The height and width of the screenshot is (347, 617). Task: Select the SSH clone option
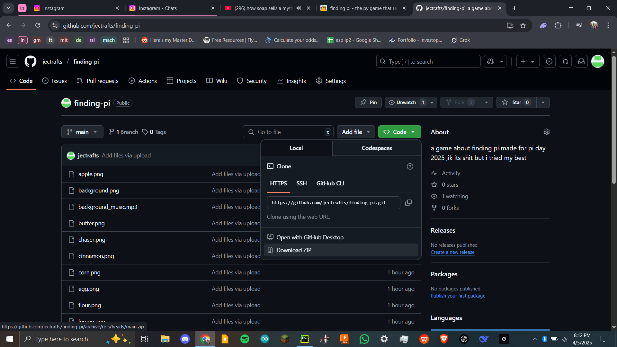(x=301, y=183)
